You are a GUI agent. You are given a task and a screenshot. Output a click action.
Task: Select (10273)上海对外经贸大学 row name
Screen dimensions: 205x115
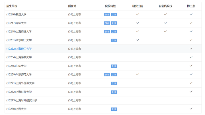click(x=22, y=100)
